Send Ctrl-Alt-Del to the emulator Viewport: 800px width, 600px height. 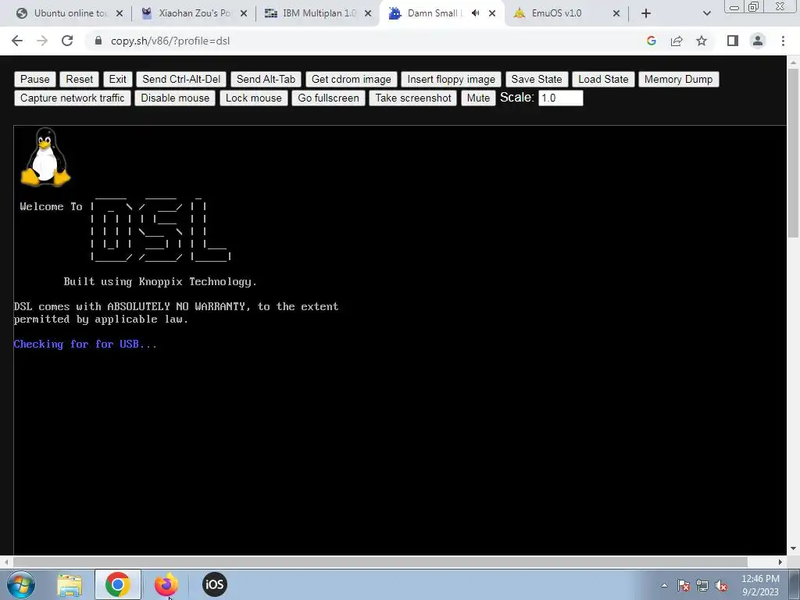tap(181, 79)
